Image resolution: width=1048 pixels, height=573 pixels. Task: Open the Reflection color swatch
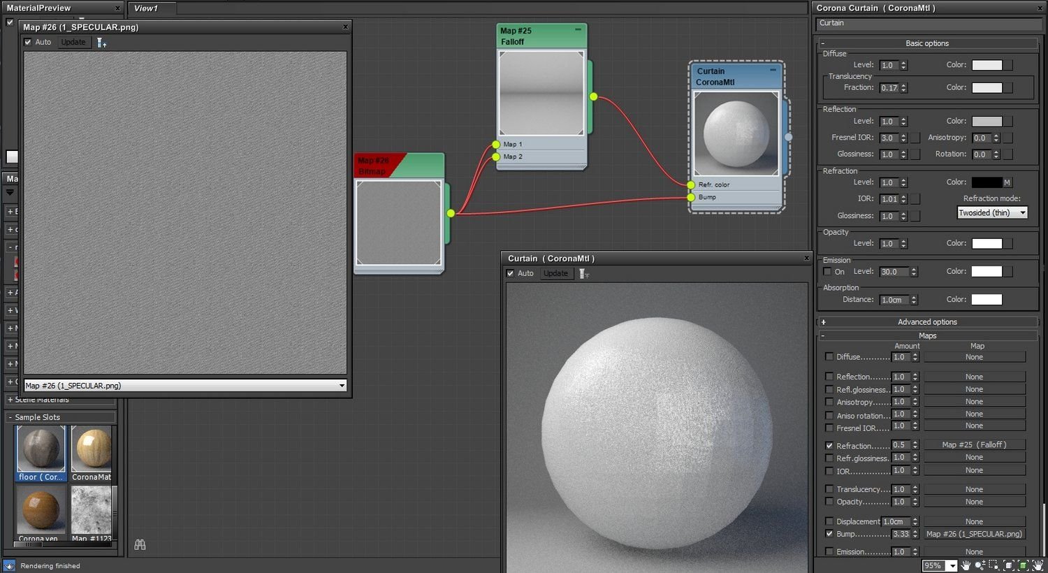tap(987, 122)
